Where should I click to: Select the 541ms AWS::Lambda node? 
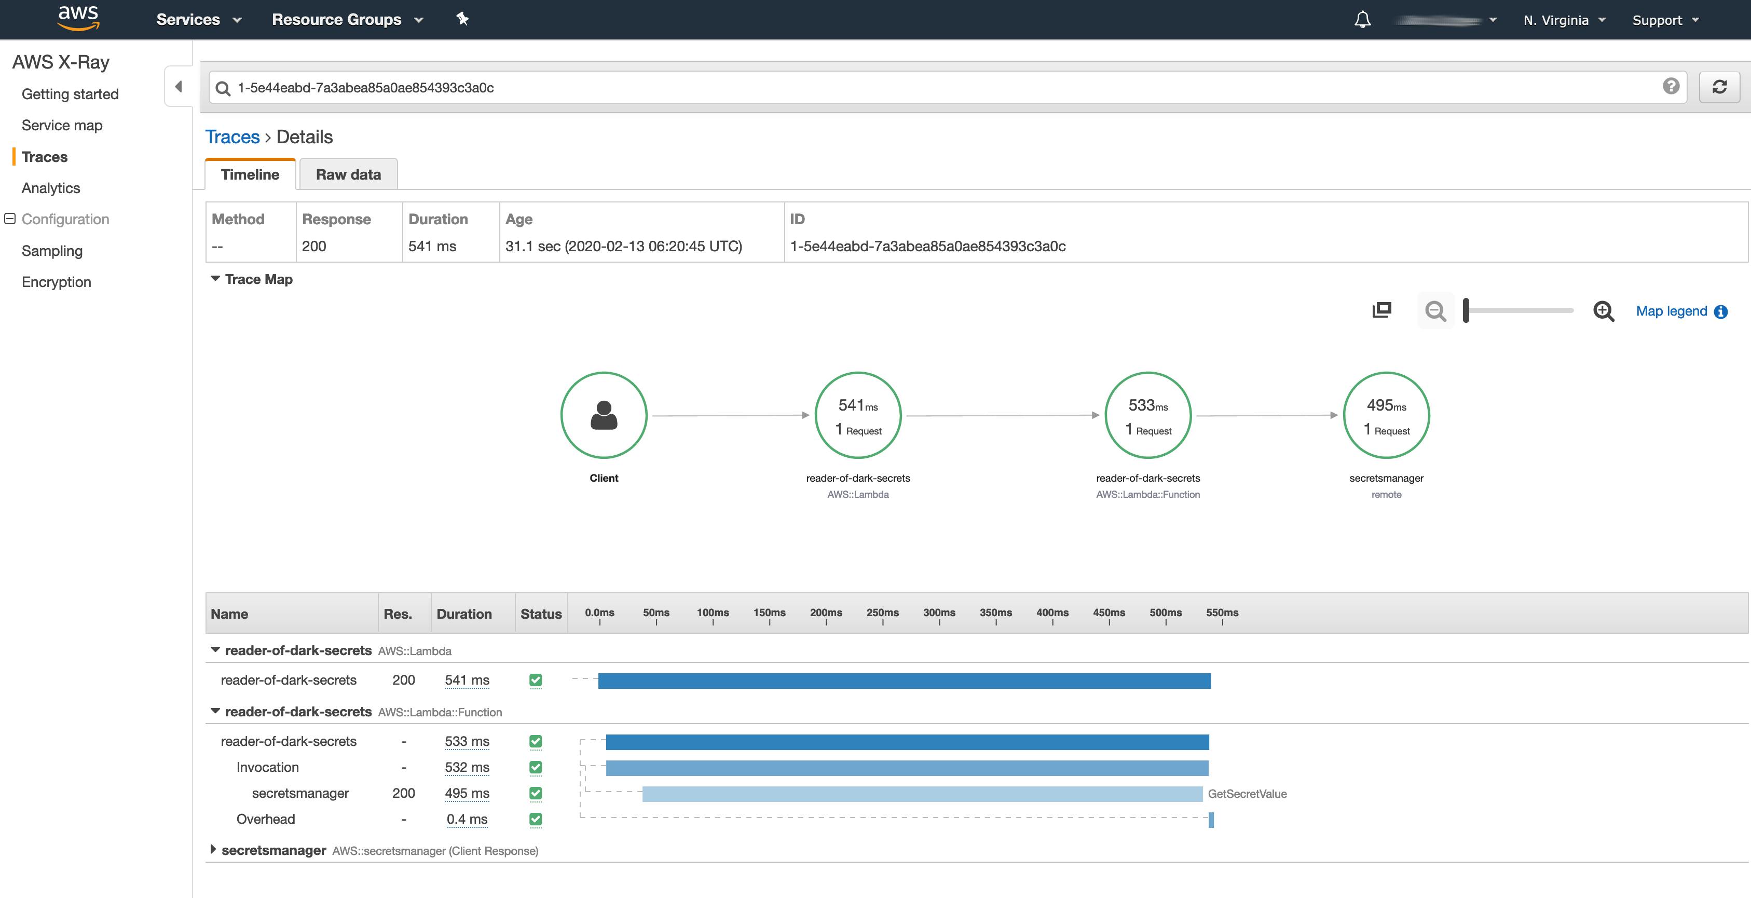pos(858,415)
